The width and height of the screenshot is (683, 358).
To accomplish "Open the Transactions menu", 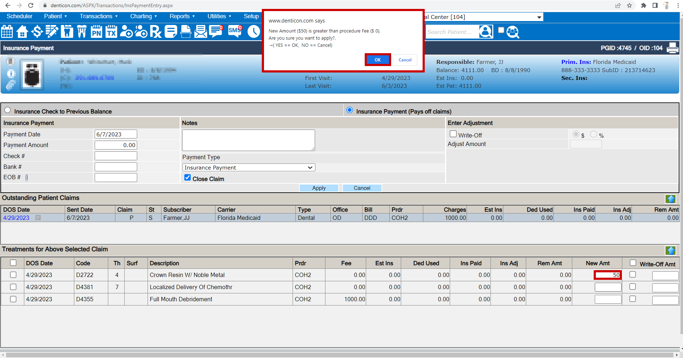I will [99, 16].
